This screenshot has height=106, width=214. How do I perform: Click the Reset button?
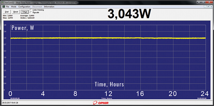pos(16,12)
